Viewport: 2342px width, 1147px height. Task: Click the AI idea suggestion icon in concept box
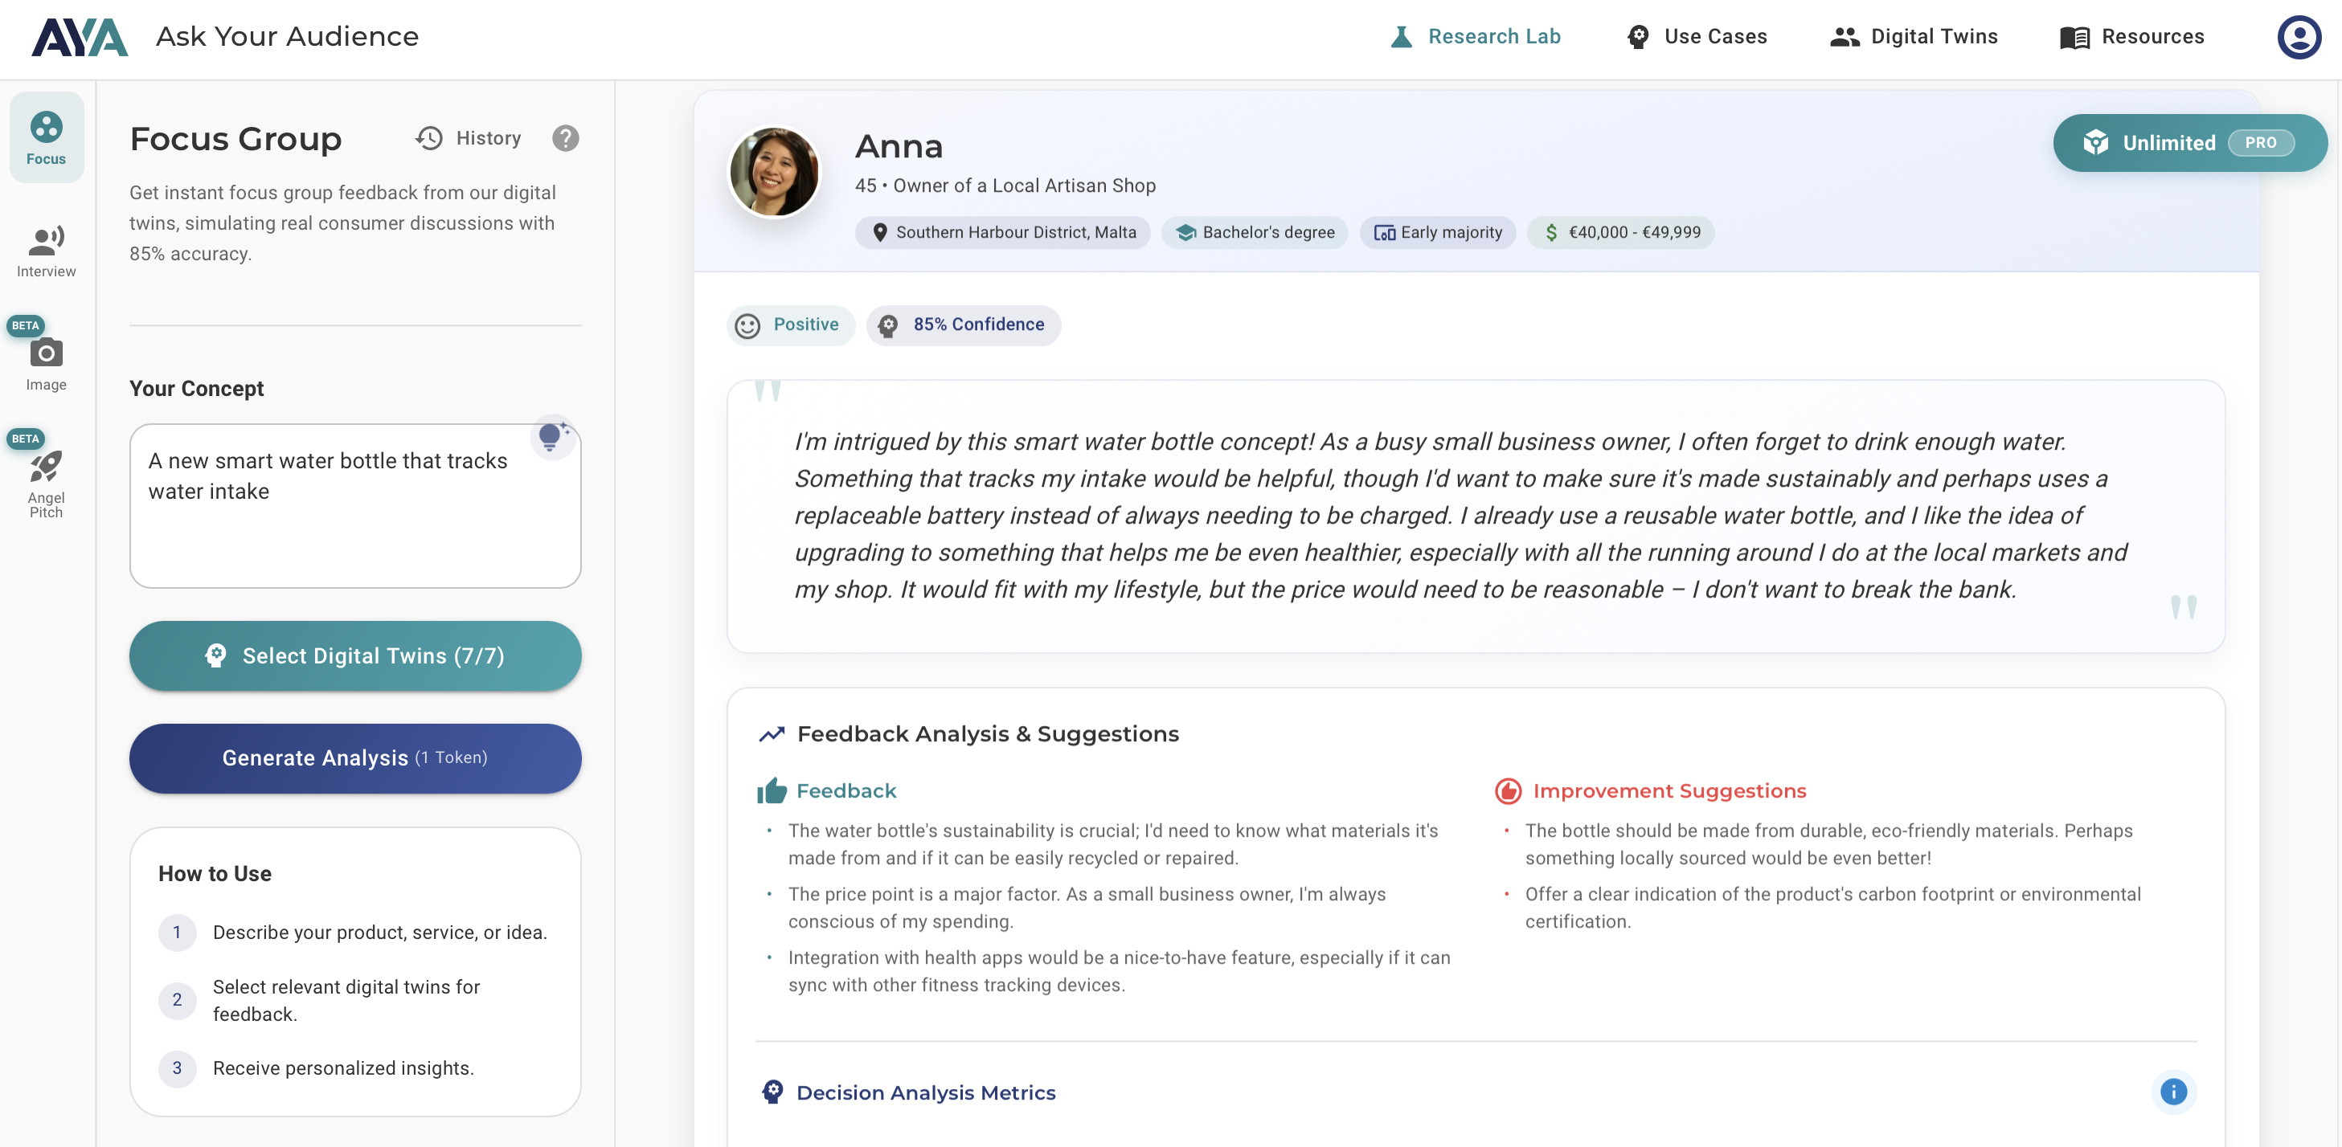coord(552,437)
